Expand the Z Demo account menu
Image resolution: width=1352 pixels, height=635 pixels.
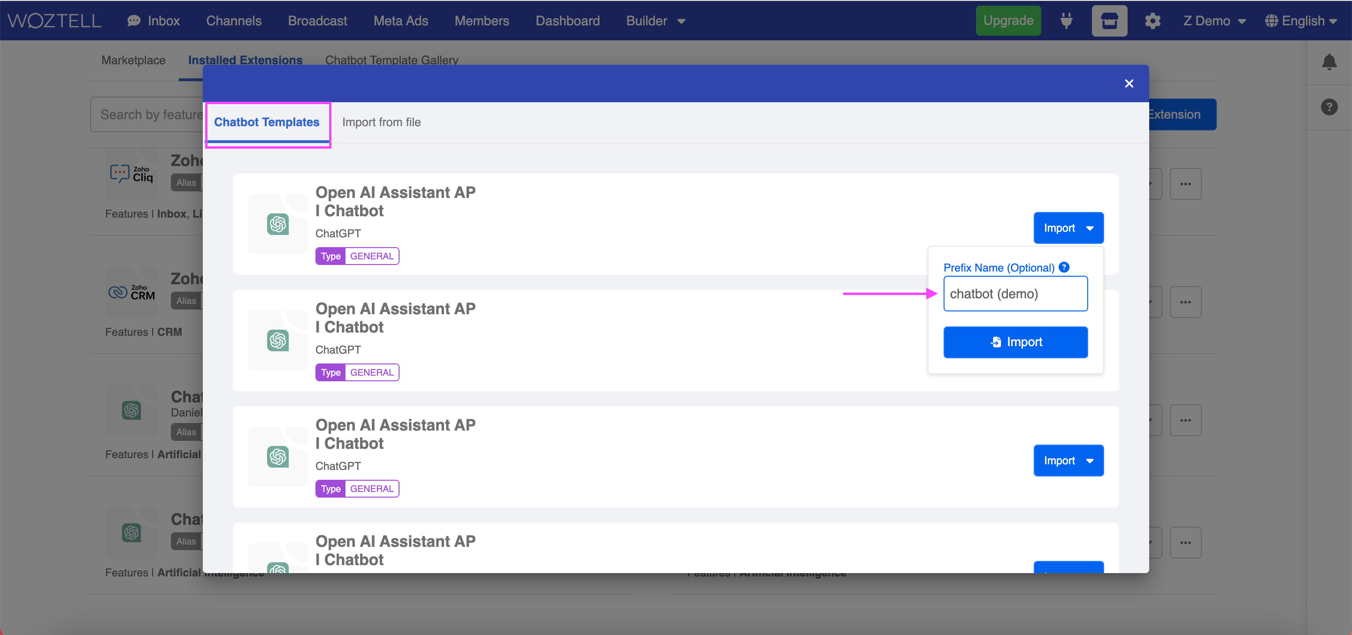point(1214,21)
